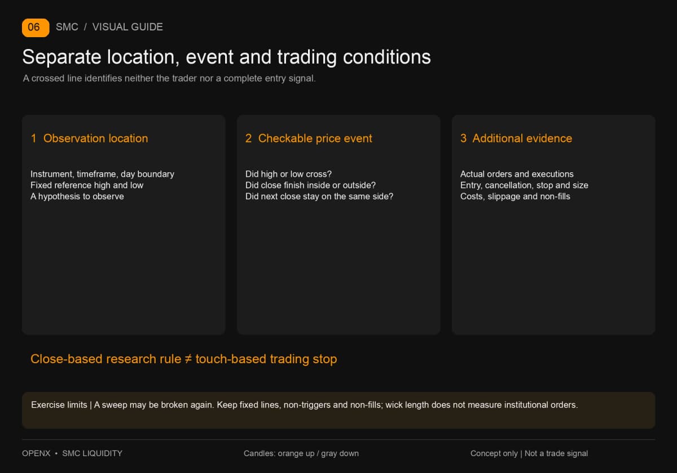Select heading '3 Additional evidence'
677x473 pixels.
516,139
